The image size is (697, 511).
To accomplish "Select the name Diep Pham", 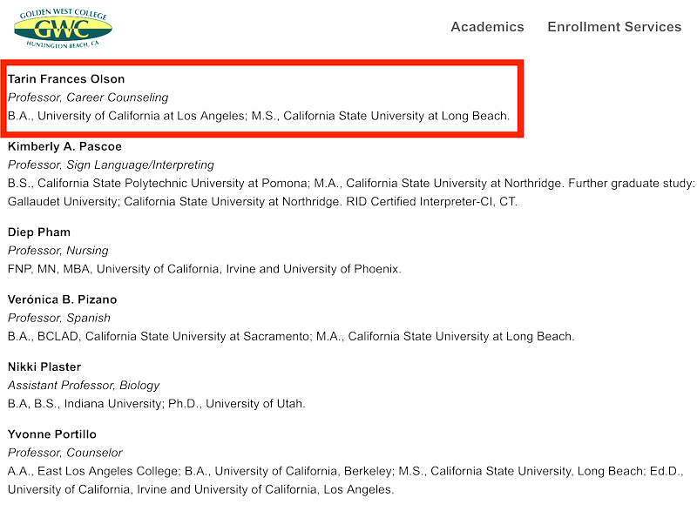I will (x=39, y=232).
